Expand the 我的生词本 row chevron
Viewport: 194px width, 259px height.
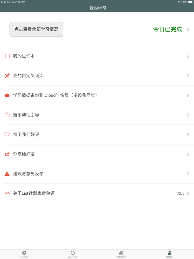(x=188, y=56)
